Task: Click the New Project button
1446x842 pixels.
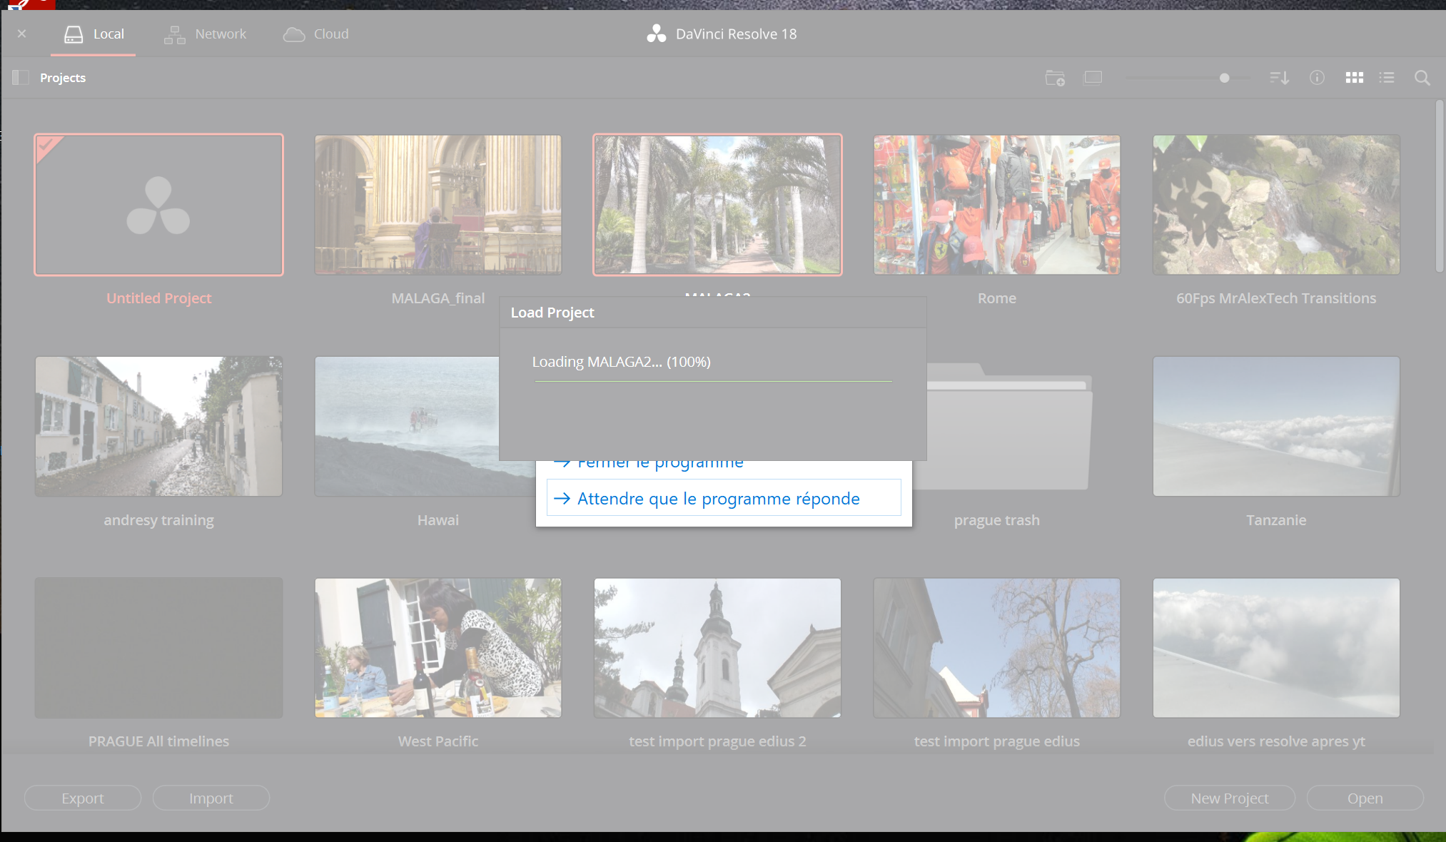Action: pos(1230,798)
